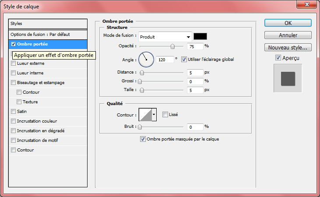
Task: Click the Opacité slider handle
Action: [172, 46]
